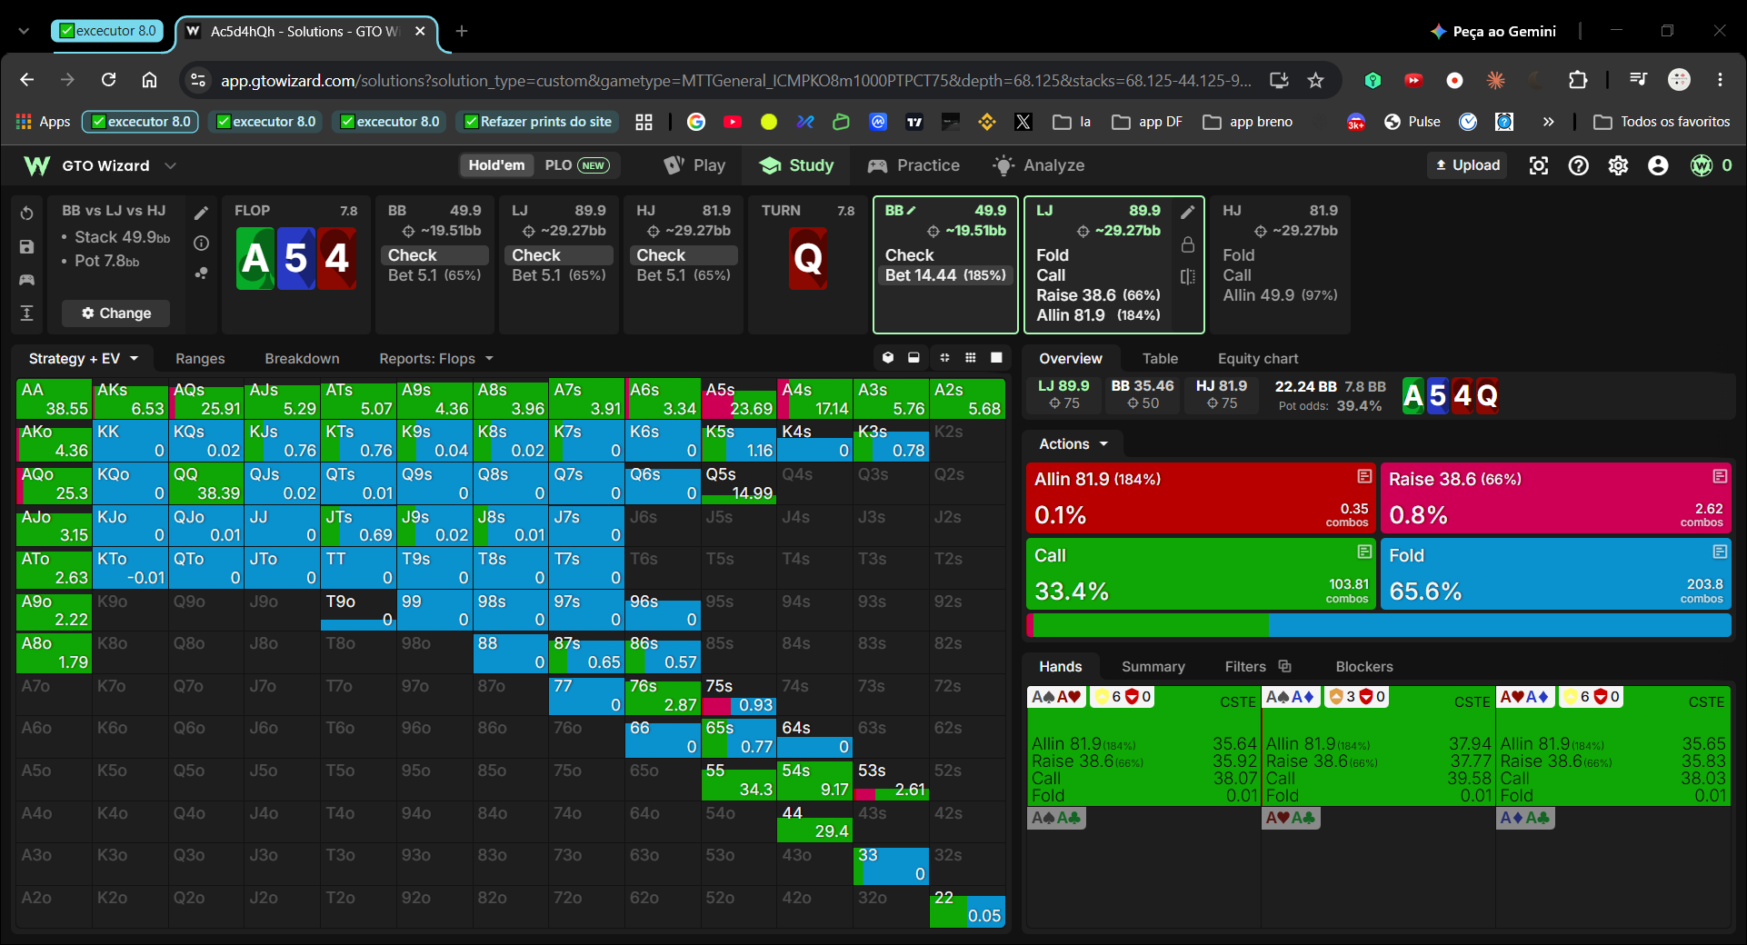Open the browser tab search dropdown arrow
The height and width of the screenshot is (945, 1747).
click(x=24, y=31)
